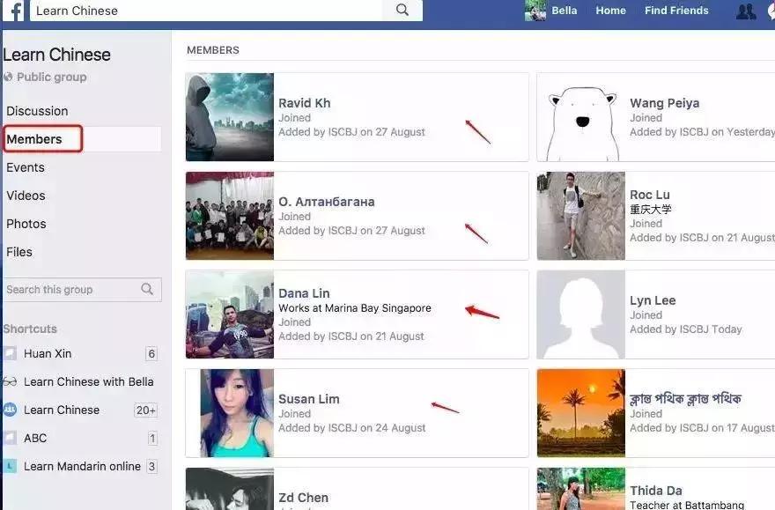Open the Discussion section
The width and height of the screenshot is (775, 510).
click(x=37, y=111)
